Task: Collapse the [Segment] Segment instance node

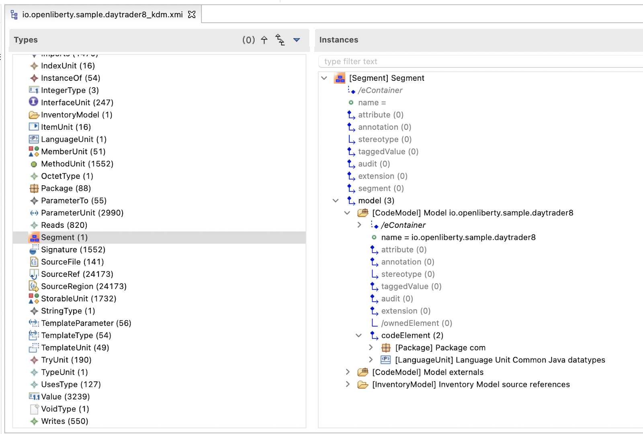Action: tap(324, 78)
